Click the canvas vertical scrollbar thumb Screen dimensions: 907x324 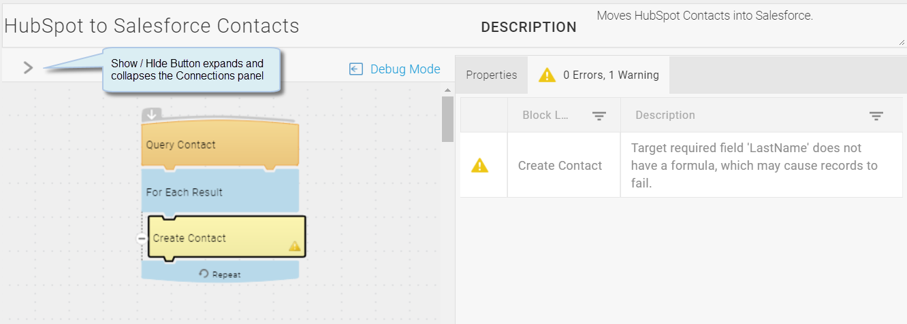point(447,119)
